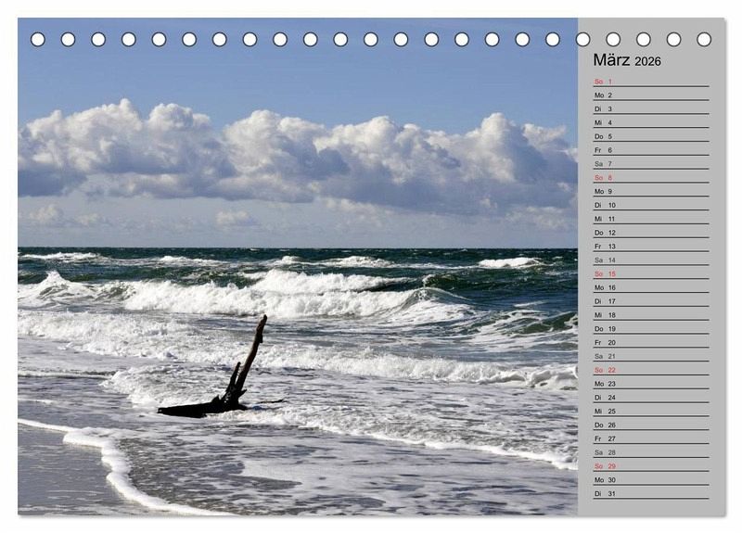
Task: Click the red So 29 row
Action: 650,466
